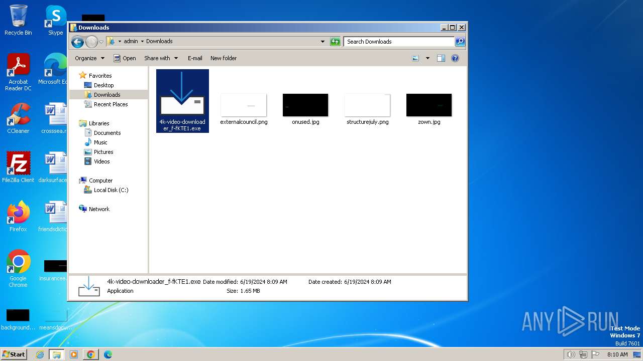
Task: Select the Recycle Bin desktop icon
Action: point(18,21)
